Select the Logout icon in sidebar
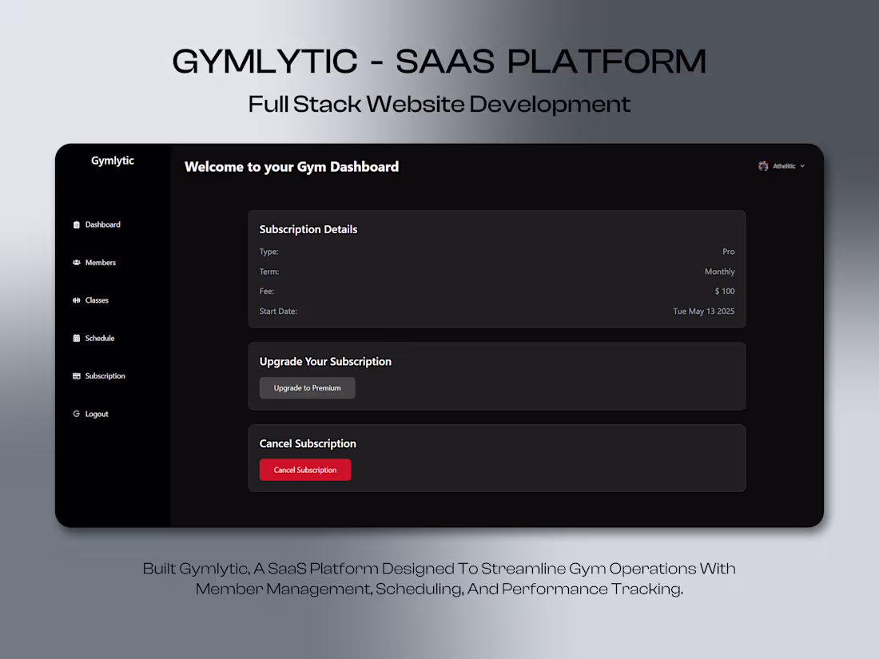 coord(75,413)
